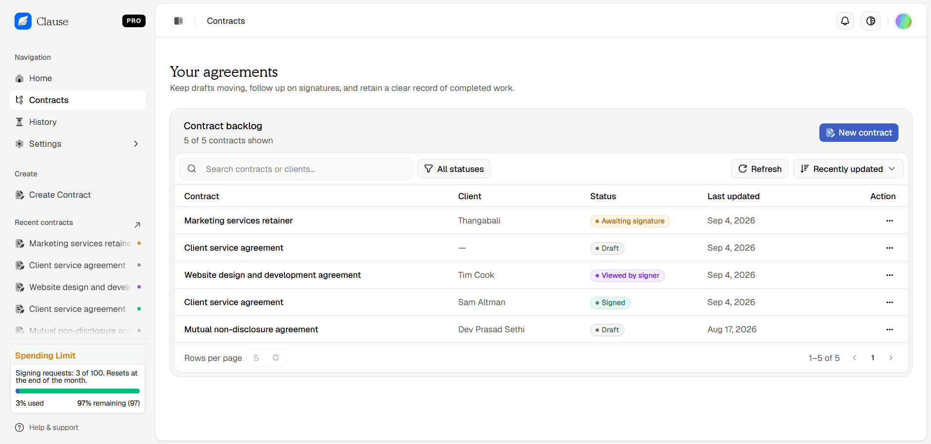Click the Signed status badge
This screenshot has height=444, width=931.
click(610, 303)
